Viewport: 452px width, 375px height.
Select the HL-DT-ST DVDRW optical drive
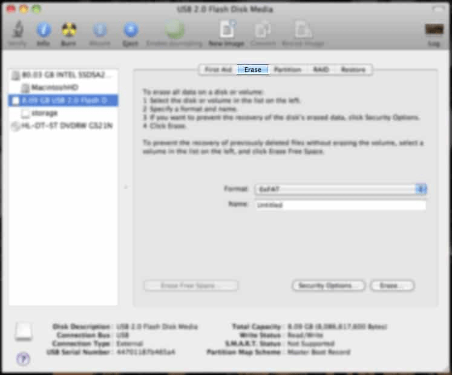tap(63, 126)
